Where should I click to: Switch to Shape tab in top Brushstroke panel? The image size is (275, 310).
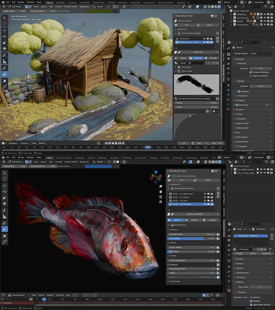coord(181,58)
